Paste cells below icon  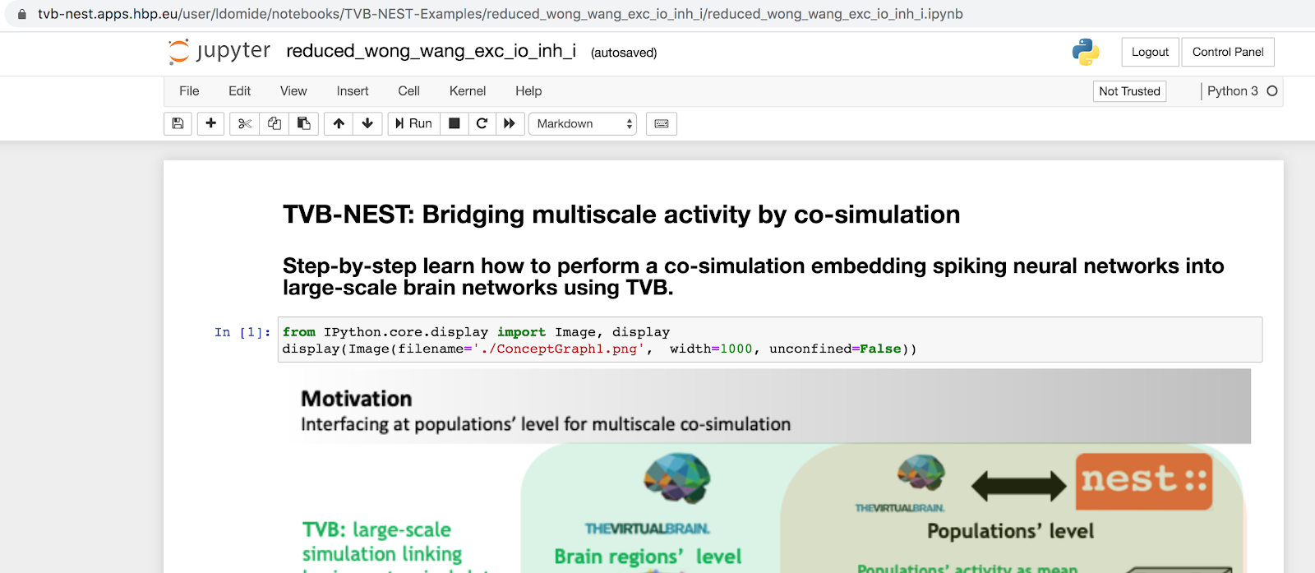[303, 123]
